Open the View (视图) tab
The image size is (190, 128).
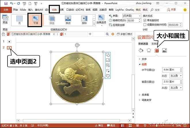[x=95, y=10]
